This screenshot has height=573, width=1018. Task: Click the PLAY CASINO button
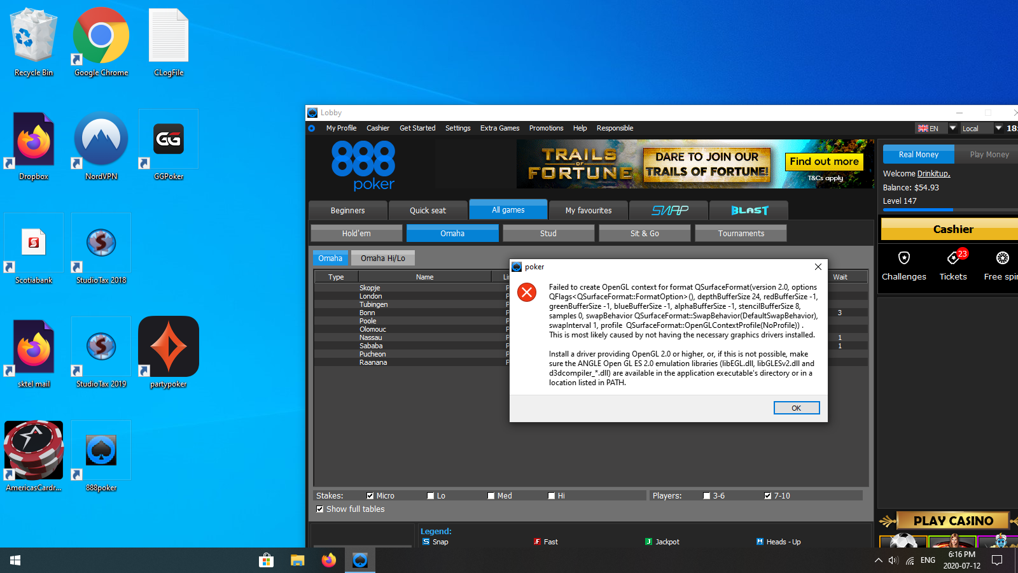coord(952,521)
